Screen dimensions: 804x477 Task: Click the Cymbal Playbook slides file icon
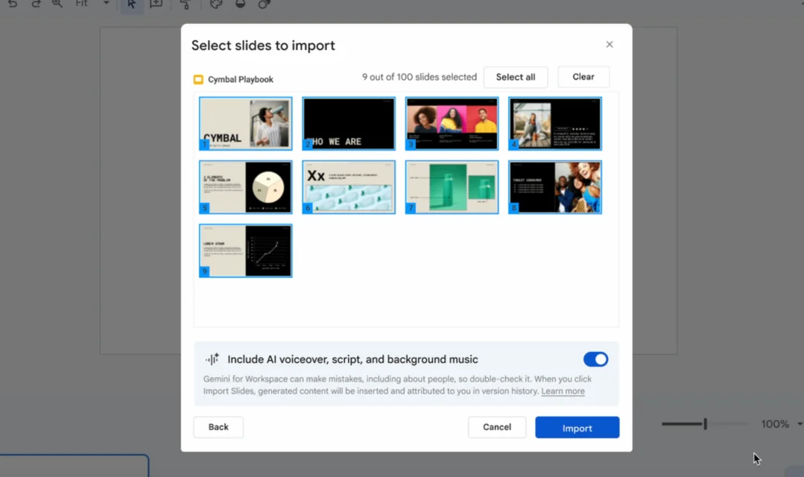pos(198,80)
